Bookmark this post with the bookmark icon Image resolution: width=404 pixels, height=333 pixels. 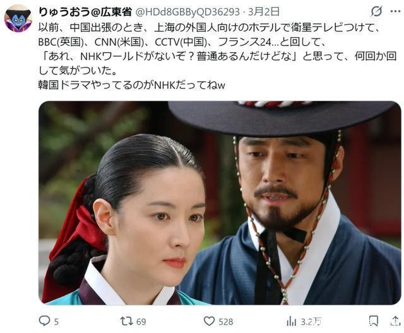(x=374, y=321)
